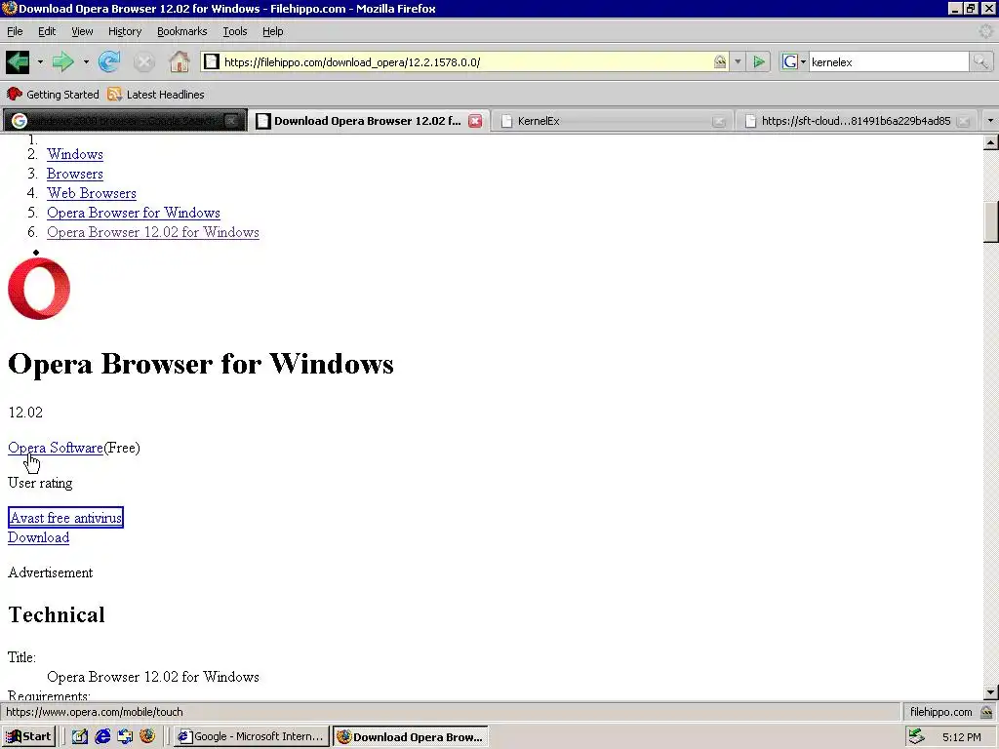Go forward with the Forward arrow button
Screen dimensions: 999x749
[62, 61]
